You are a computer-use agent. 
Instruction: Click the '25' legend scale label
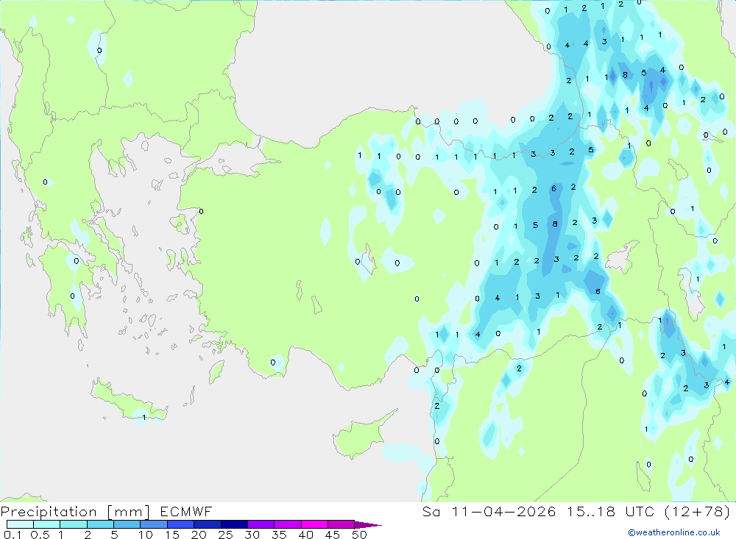(226, 535)
